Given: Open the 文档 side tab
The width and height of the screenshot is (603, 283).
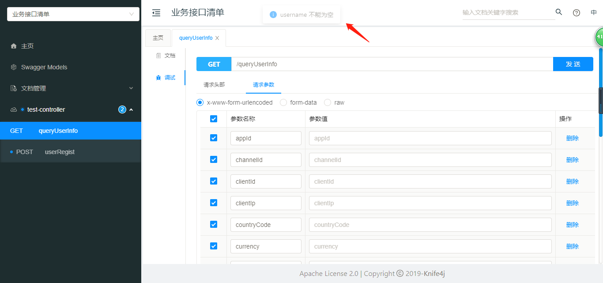Looking at the screenshot, I should point(166,56).
